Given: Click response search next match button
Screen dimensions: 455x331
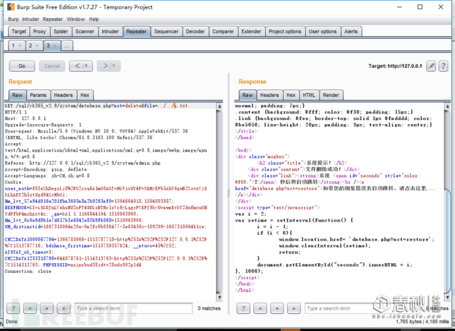Looking at the screenshot, I should click(x=293, y=309).
